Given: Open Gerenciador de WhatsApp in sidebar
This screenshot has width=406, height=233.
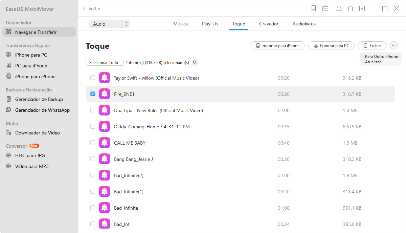Looking at the screenshot, I should tap(42, 110).
